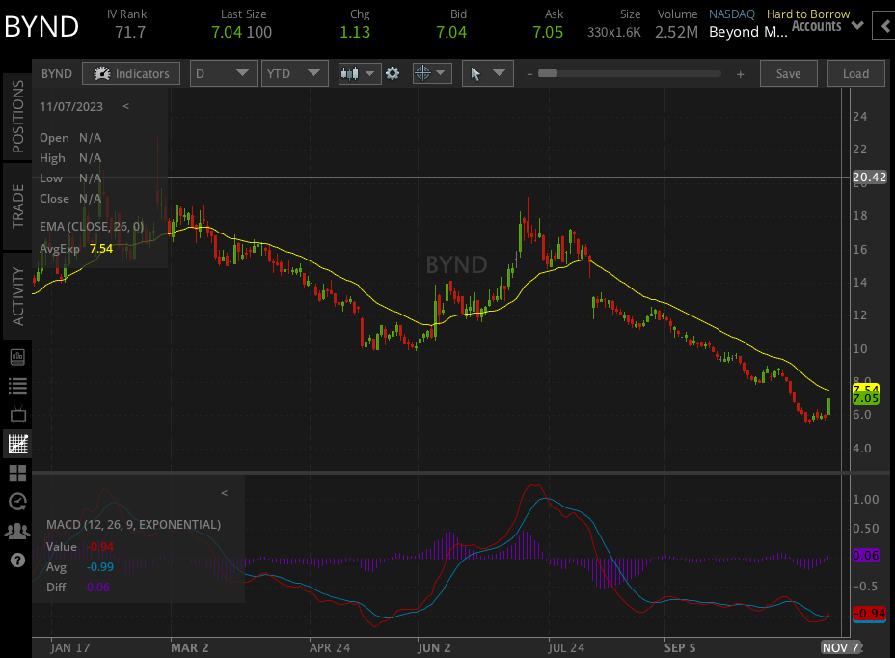
Task: Click the BYND ticker symbol header
Action: pyautogui.click(x=41, y=27)
